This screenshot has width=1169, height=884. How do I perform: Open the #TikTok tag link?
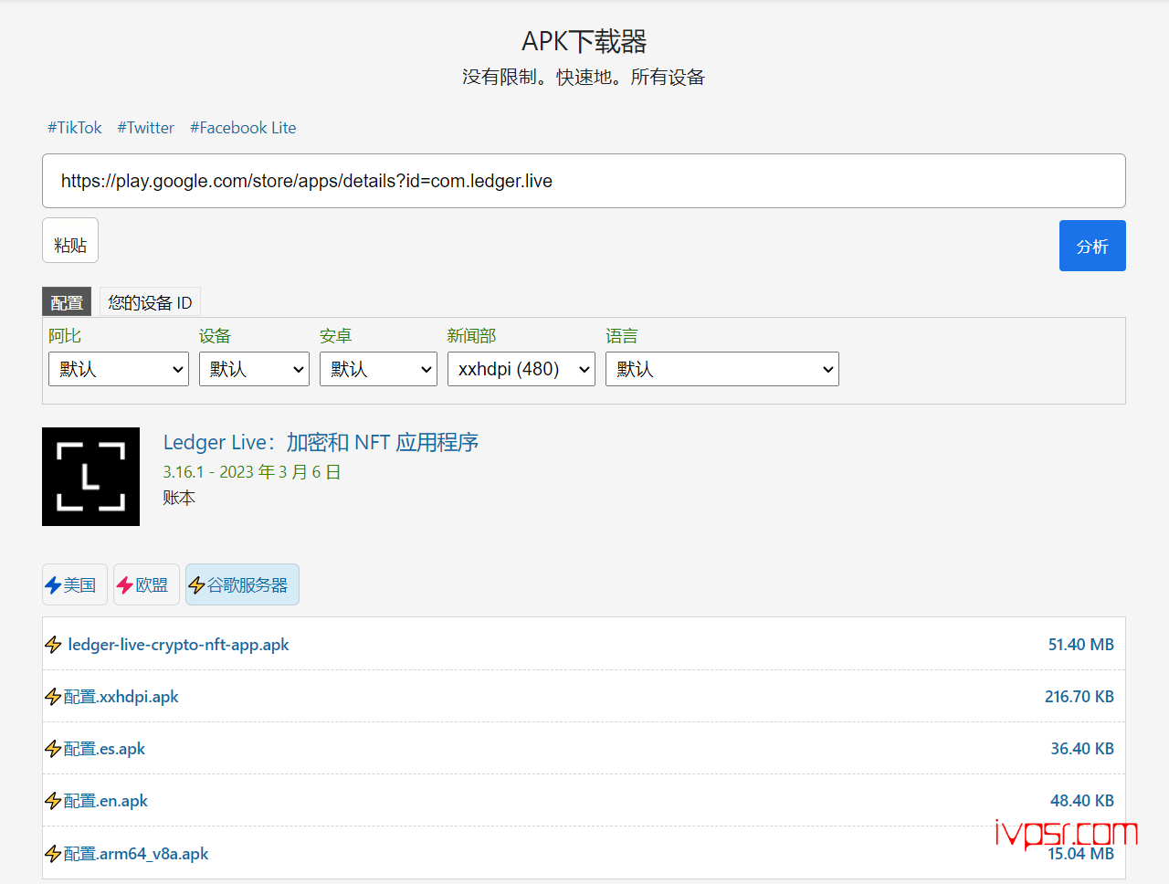tap(75, 128)
